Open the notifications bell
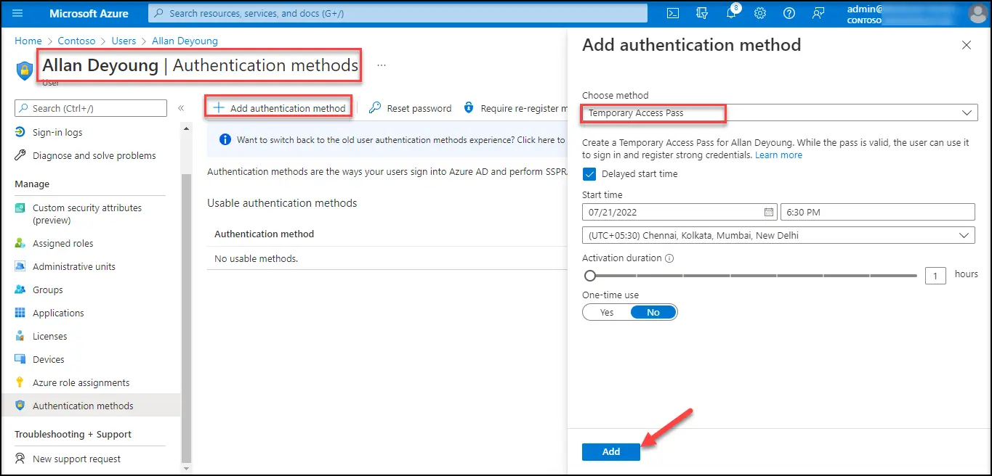This screenshot has width=992, height=476. point(731,14)
